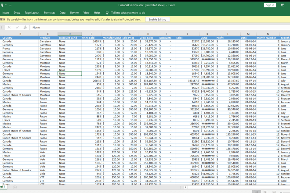Switch to Page Layout view icon
Screen dimensions: 290x193
pyautogui.click(x=265, y=192)
